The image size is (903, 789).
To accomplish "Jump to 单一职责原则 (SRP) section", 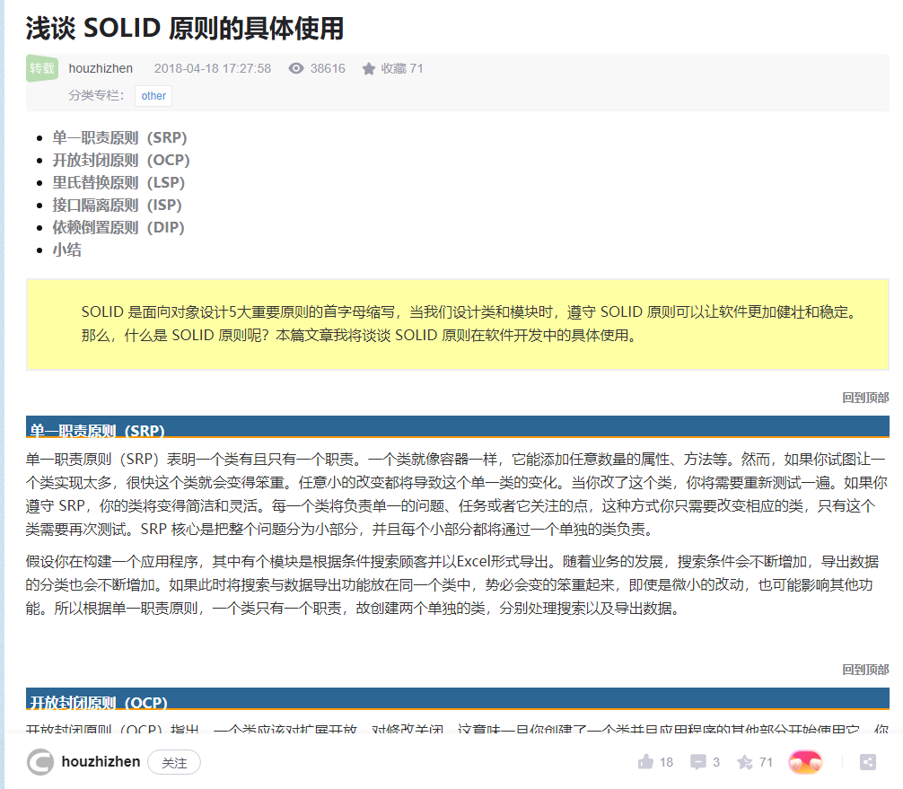I will coord(119,137).
